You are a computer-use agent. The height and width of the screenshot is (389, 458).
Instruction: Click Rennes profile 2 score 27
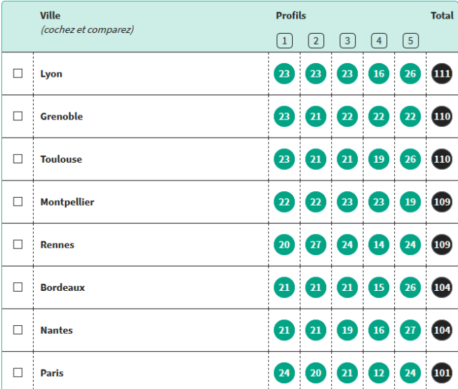coord(316,244)
